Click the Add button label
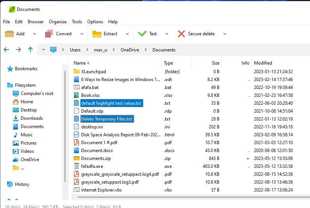The image size is (310, 208). tap(20, 34)
